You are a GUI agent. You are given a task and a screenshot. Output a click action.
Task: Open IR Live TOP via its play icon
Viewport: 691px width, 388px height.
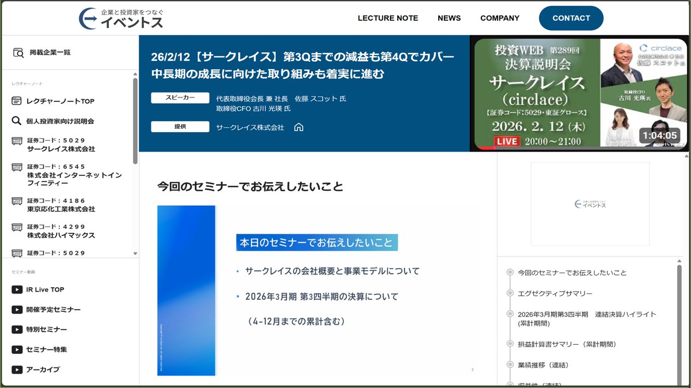click(x=18, y=289)
